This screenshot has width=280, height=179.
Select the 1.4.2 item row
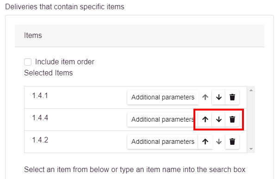[136, 142]
